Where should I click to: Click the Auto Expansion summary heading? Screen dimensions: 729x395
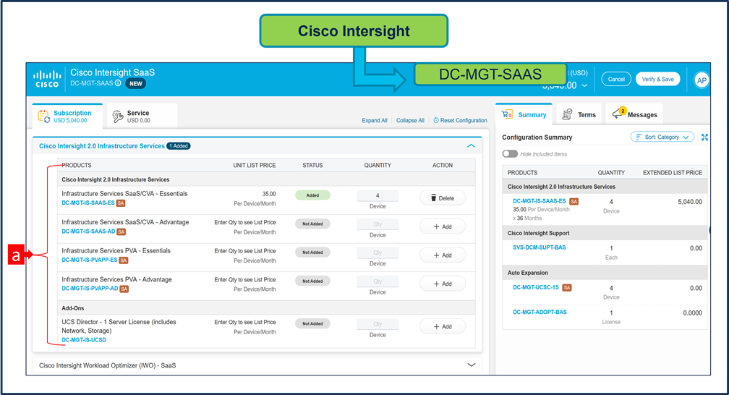point(528,273)
